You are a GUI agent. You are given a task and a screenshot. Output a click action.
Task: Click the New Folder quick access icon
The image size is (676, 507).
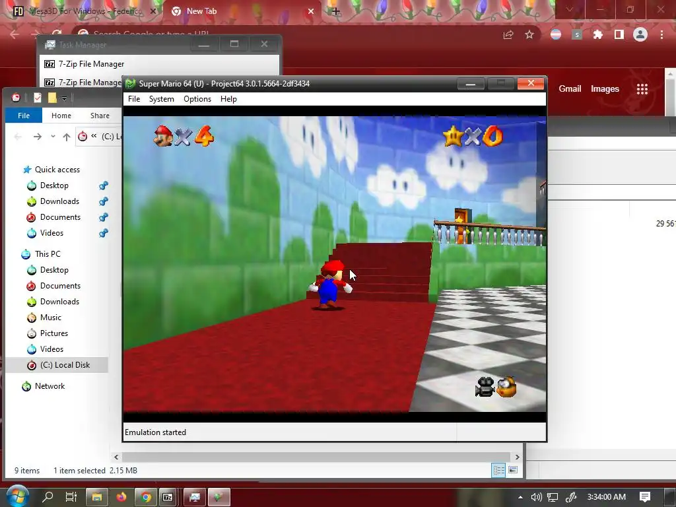point(52,98)
